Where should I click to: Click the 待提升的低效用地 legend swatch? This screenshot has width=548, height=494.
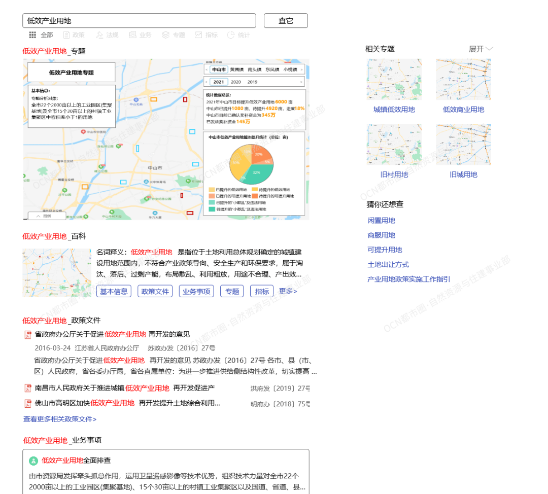pyautogui.click(x=255, y=190)
